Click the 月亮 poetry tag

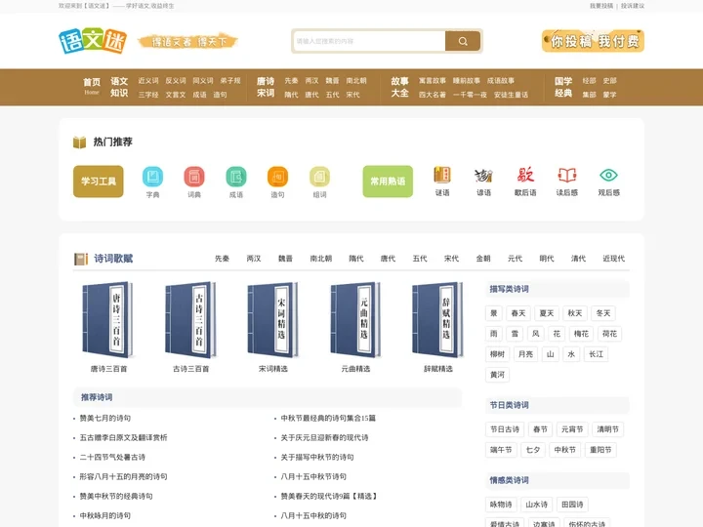coord(525,354)
